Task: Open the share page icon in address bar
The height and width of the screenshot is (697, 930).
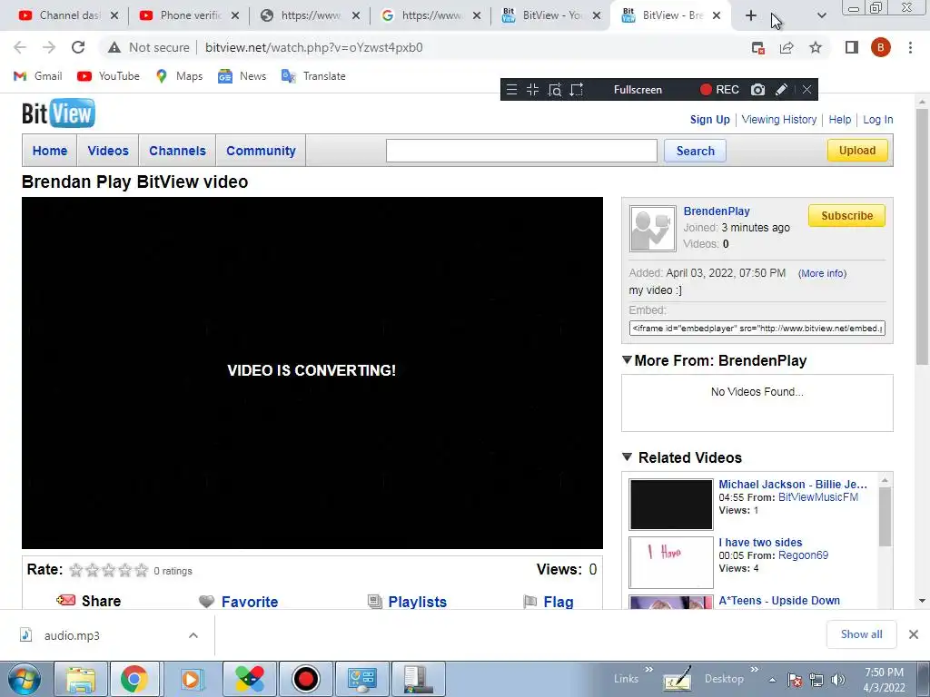Action: (x=787, y=47)
